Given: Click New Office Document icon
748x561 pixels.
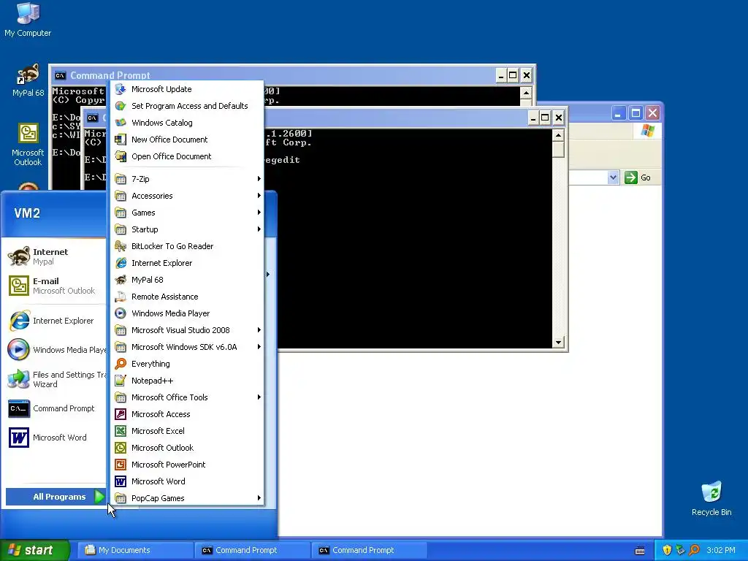Looking at the screenshot, I should pyautogui.click(x=121, y=140).
